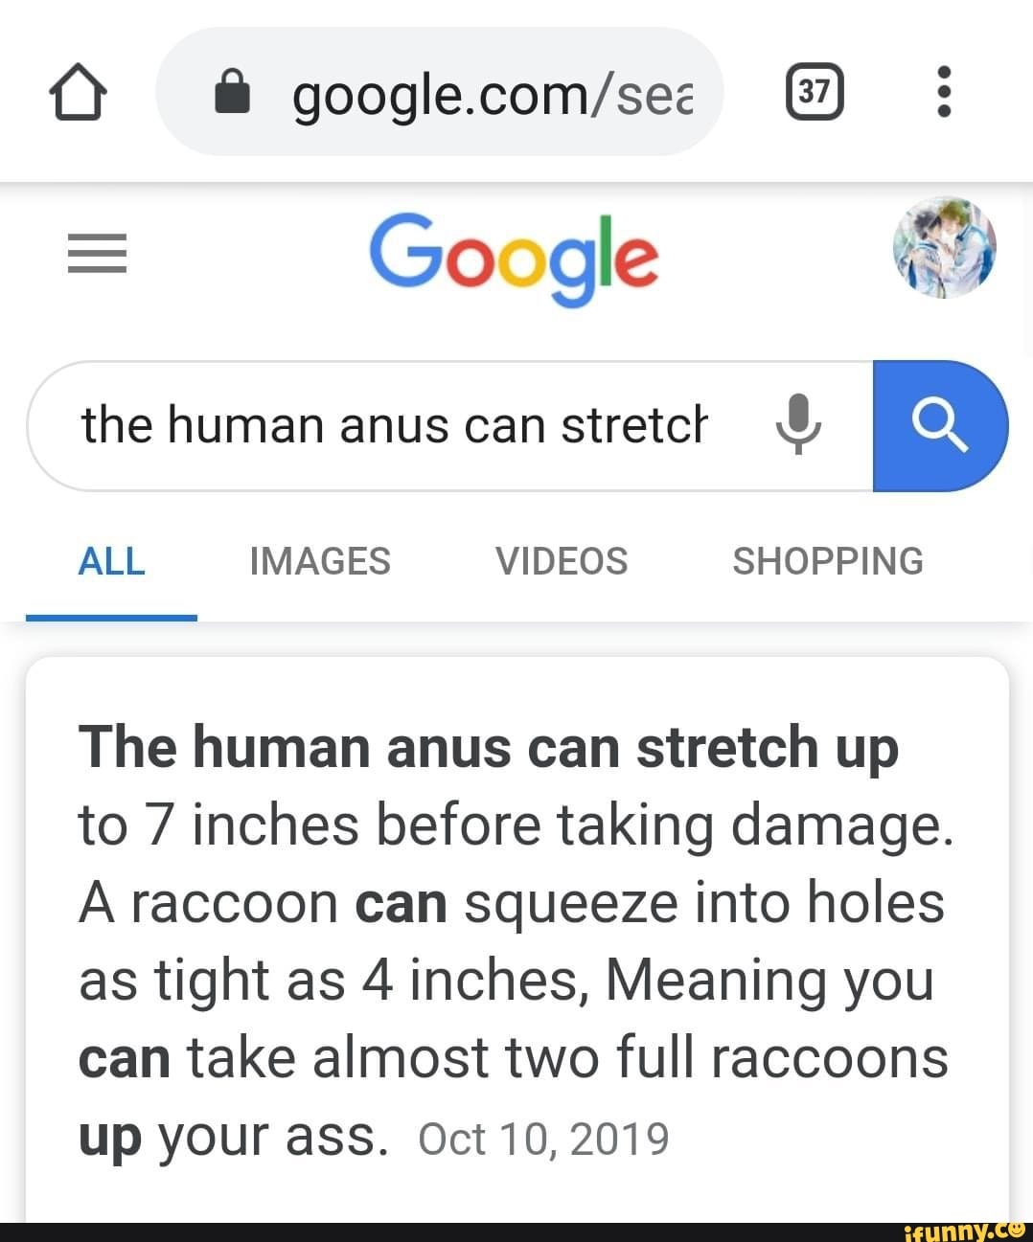The width and height of the screenshot is (1033, 1242).
Task: Open the Google account profile picture
Action: pos(944,247)
